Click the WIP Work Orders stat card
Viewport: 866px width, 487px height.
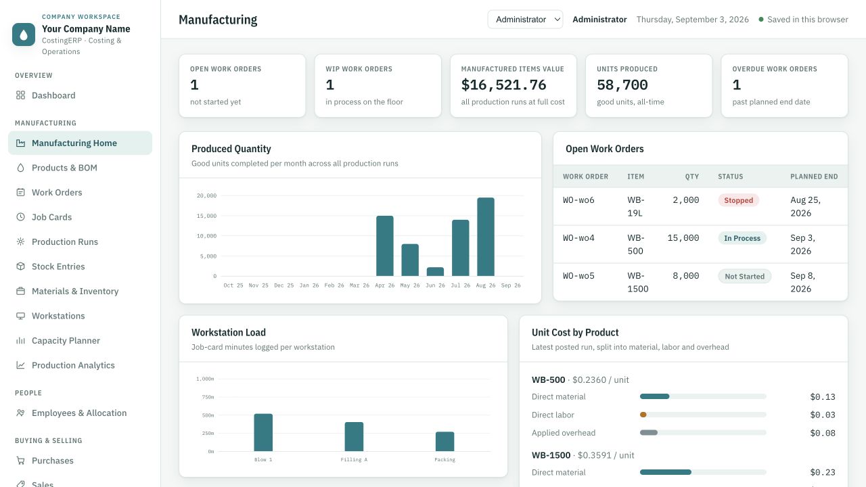coord(378,86)
